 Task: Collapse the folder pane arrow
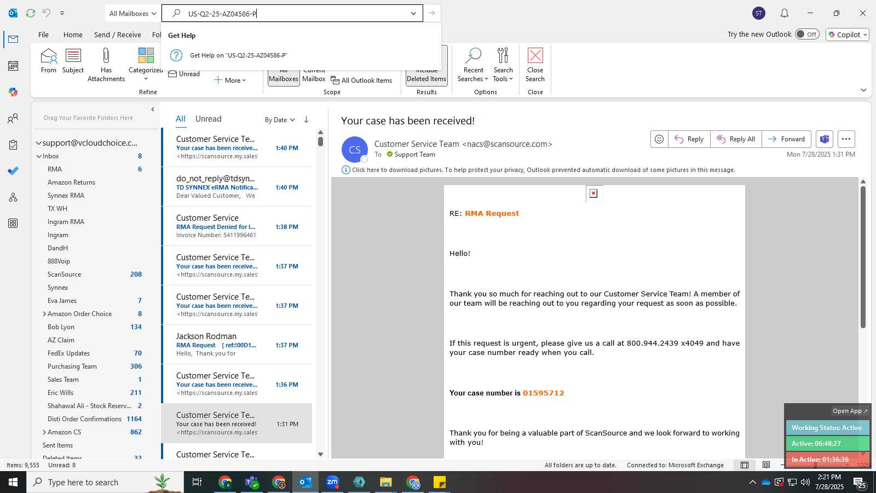(x=153, y=110)
